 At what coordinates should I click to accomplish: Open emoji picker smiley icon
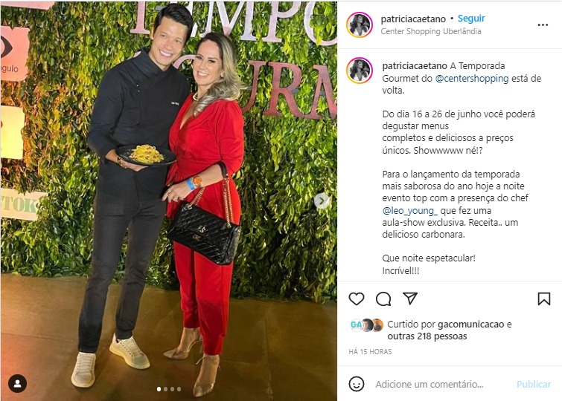(x=357, y=384)
